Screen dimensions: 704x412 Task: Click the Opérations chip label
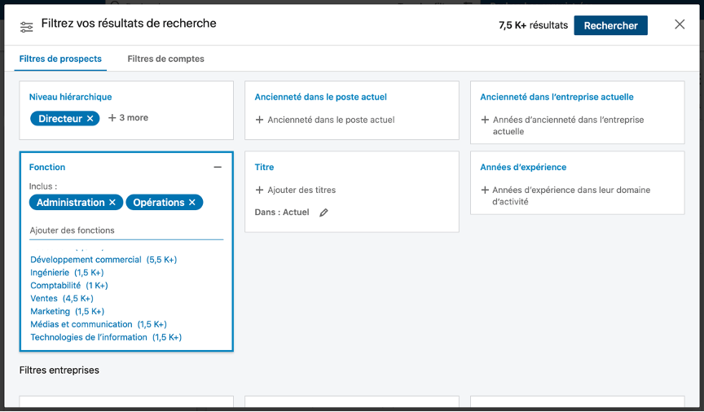pyautogui.click(x=159, y=203)
